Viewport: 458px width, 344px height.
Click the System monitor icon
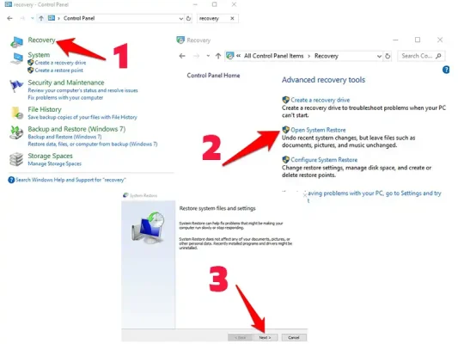[16, 58]
